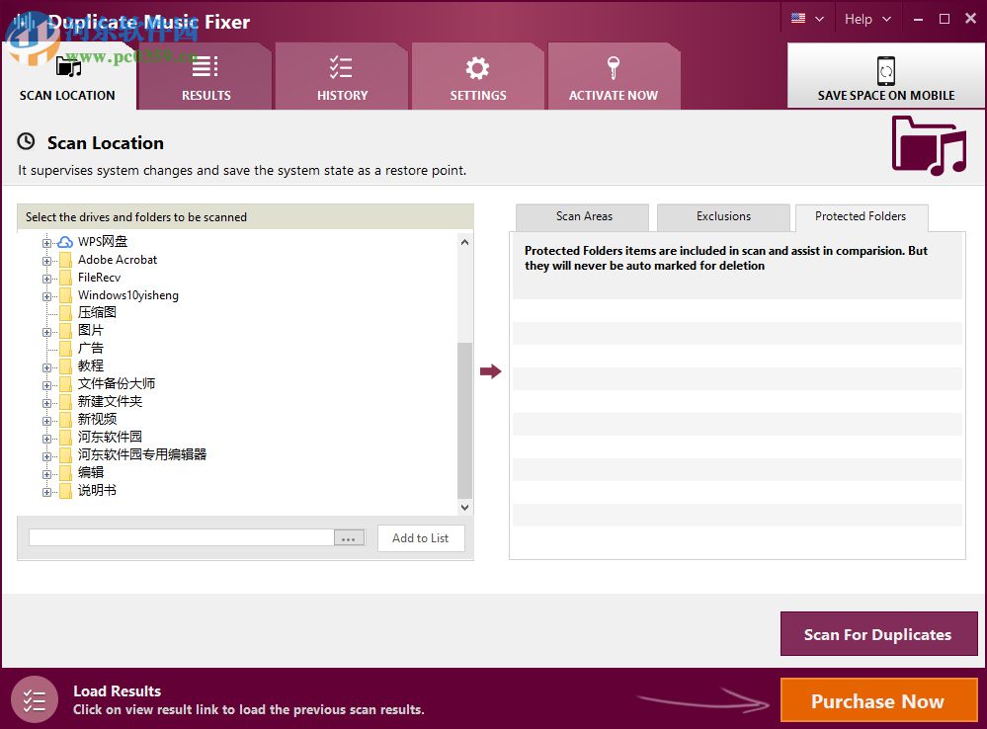Click the Activate Now key icon
The image size is (987, 729).
(x=614, y=67)
